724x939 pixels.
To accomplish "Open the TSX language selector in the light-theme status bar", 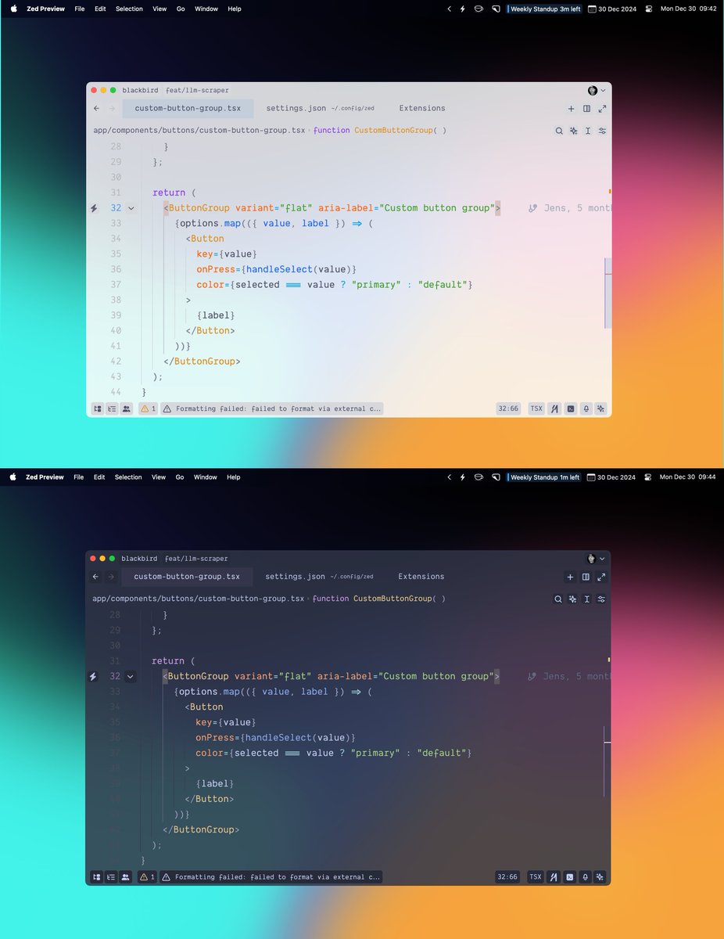I will 536,408.
